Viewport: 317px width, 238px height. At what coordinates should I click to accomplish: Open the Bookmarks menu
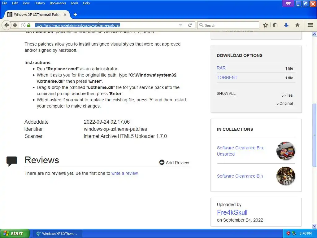click(x=58, y=3)
